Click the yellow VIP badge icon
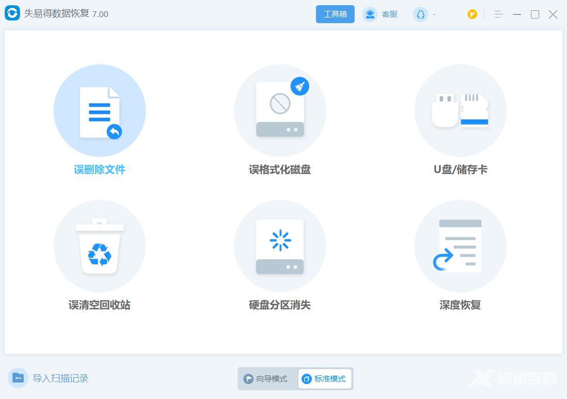 [x=472, y=14]
